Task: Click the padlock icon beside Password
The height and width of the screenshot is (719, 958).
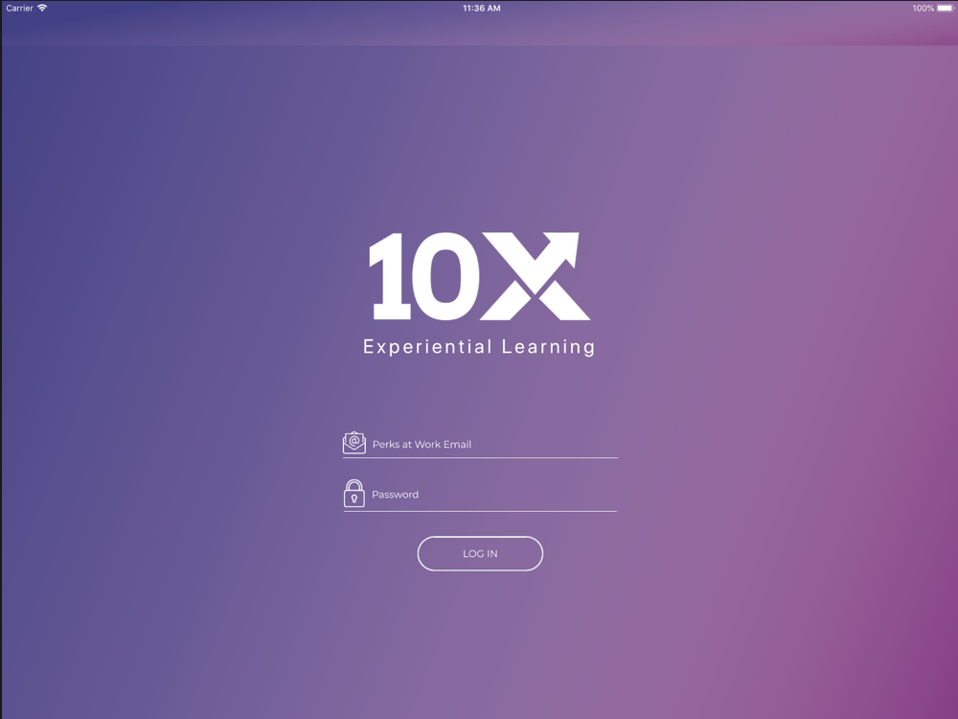Action: click(x=354, y=494)
